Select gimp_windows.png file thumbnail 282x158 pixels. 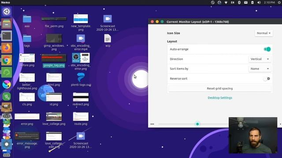point(54,38)
